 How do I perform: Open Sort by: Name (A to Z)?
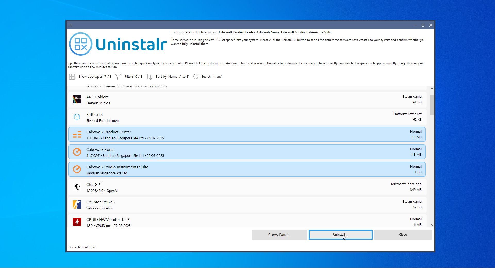tap(172, 77)
